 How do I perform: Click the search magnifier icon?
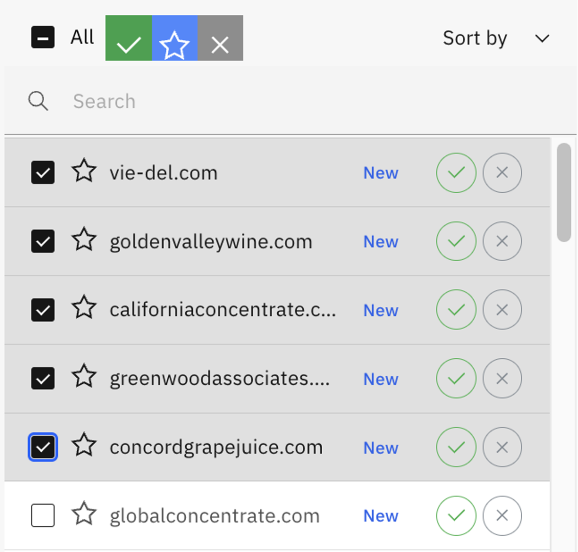(38, 101)
